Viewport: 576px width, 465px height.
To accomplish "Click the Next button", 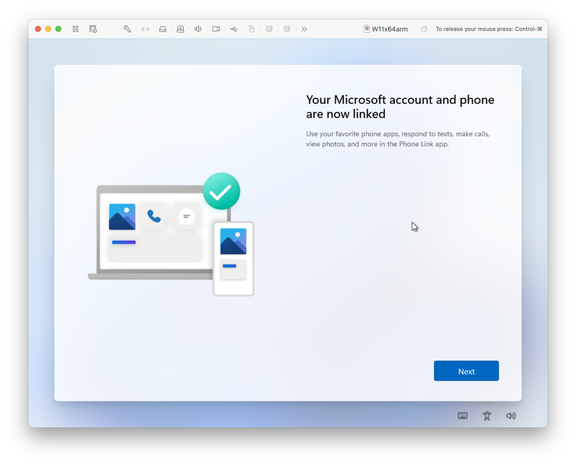I will point(466,371).
